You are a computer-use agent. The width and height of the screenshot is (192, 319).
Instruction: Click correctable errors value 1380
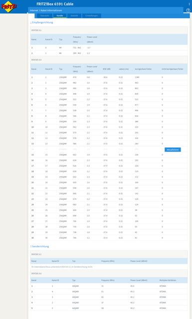click(x=137, y=77)
